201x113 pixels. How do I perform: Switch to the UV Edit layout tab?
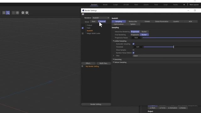tap(126, 5)
